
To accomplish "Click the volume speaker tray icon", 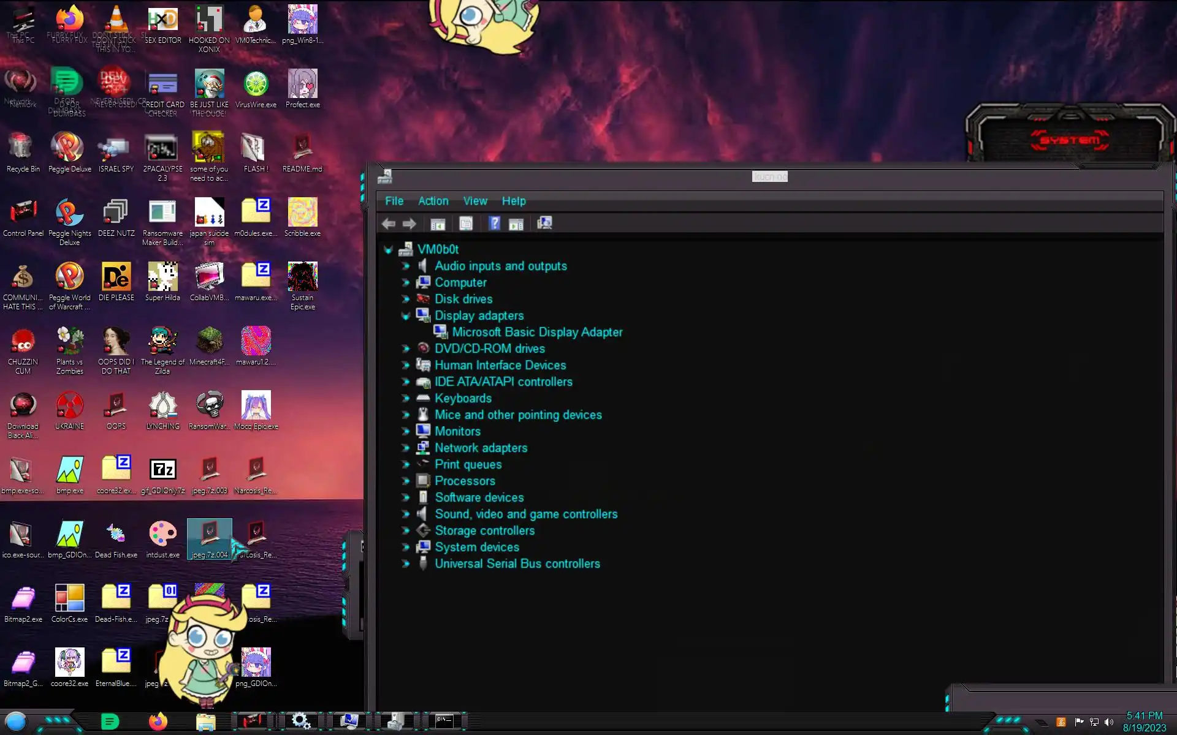I will pos(1109,722).
